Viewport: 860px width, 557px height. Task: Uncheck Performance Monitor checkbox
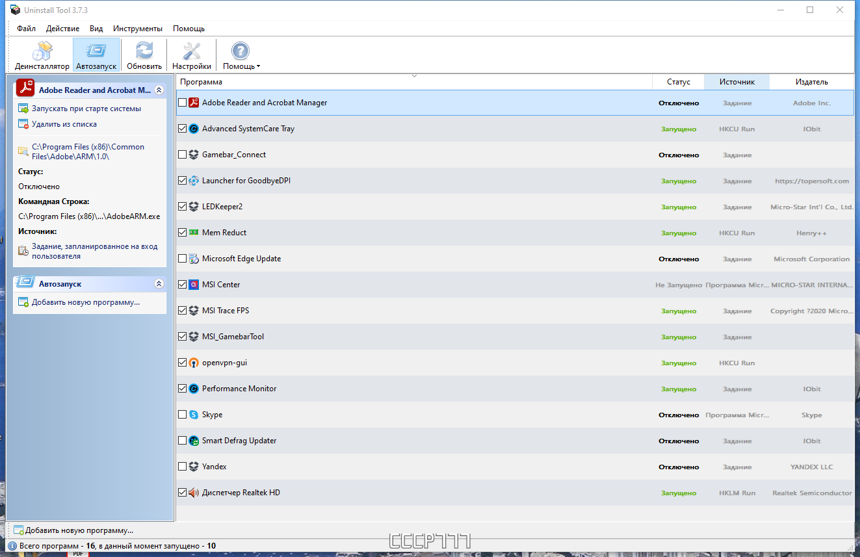tap(182, 389)
